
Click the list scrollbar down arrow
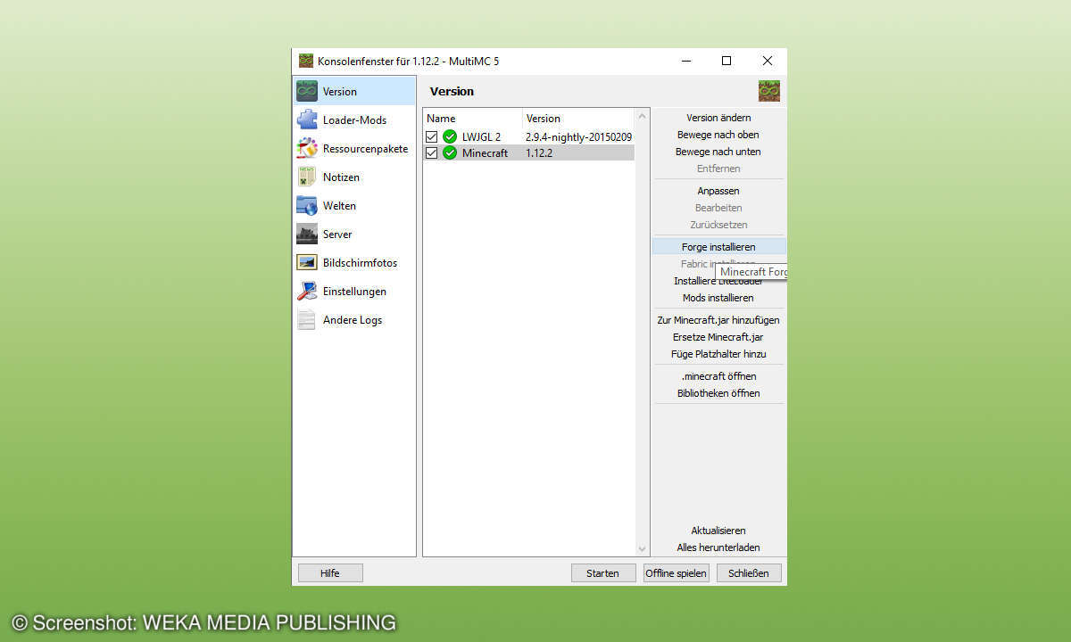(642, 549)
